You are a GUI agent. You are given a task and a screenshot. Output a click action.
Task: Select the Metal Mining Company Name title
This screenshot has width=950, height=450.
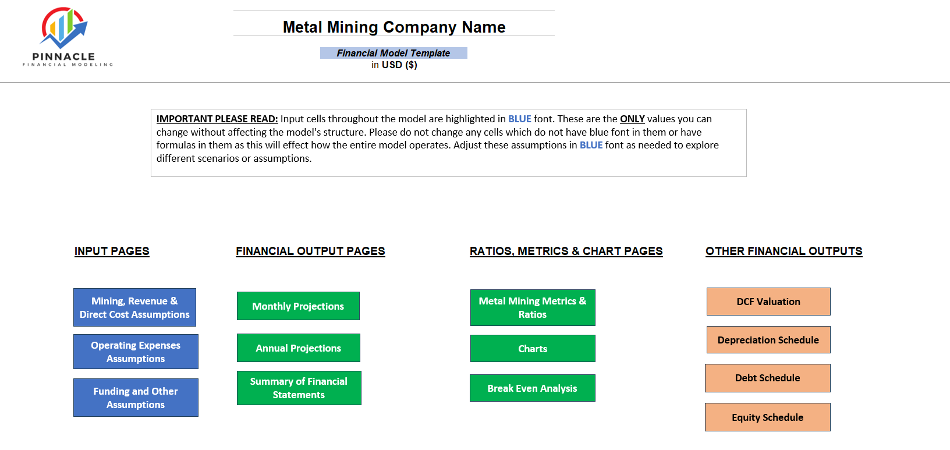(x=394, y=27)
